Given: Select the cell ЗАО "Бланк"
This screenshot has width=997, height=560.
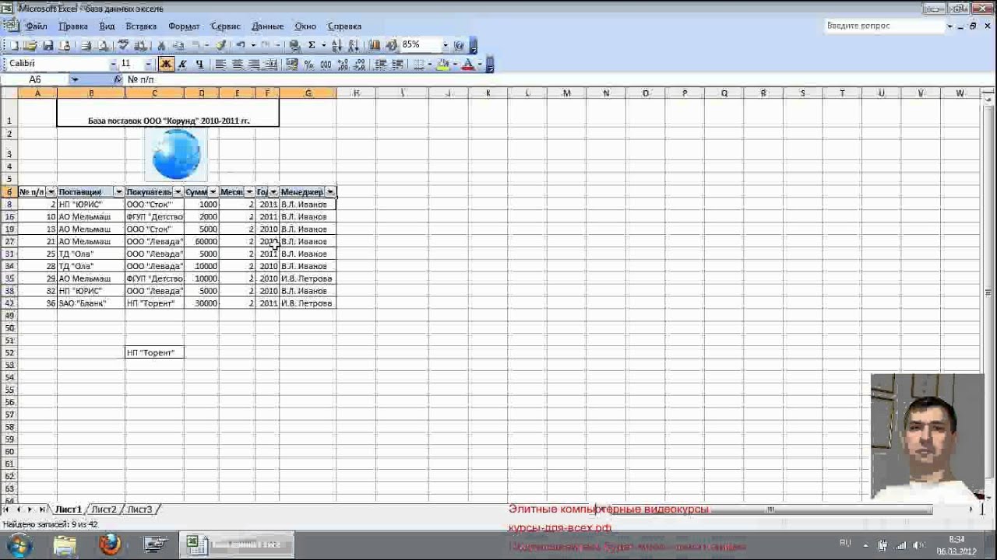Looking at the screenshot, I should click(x=91, y=303).
